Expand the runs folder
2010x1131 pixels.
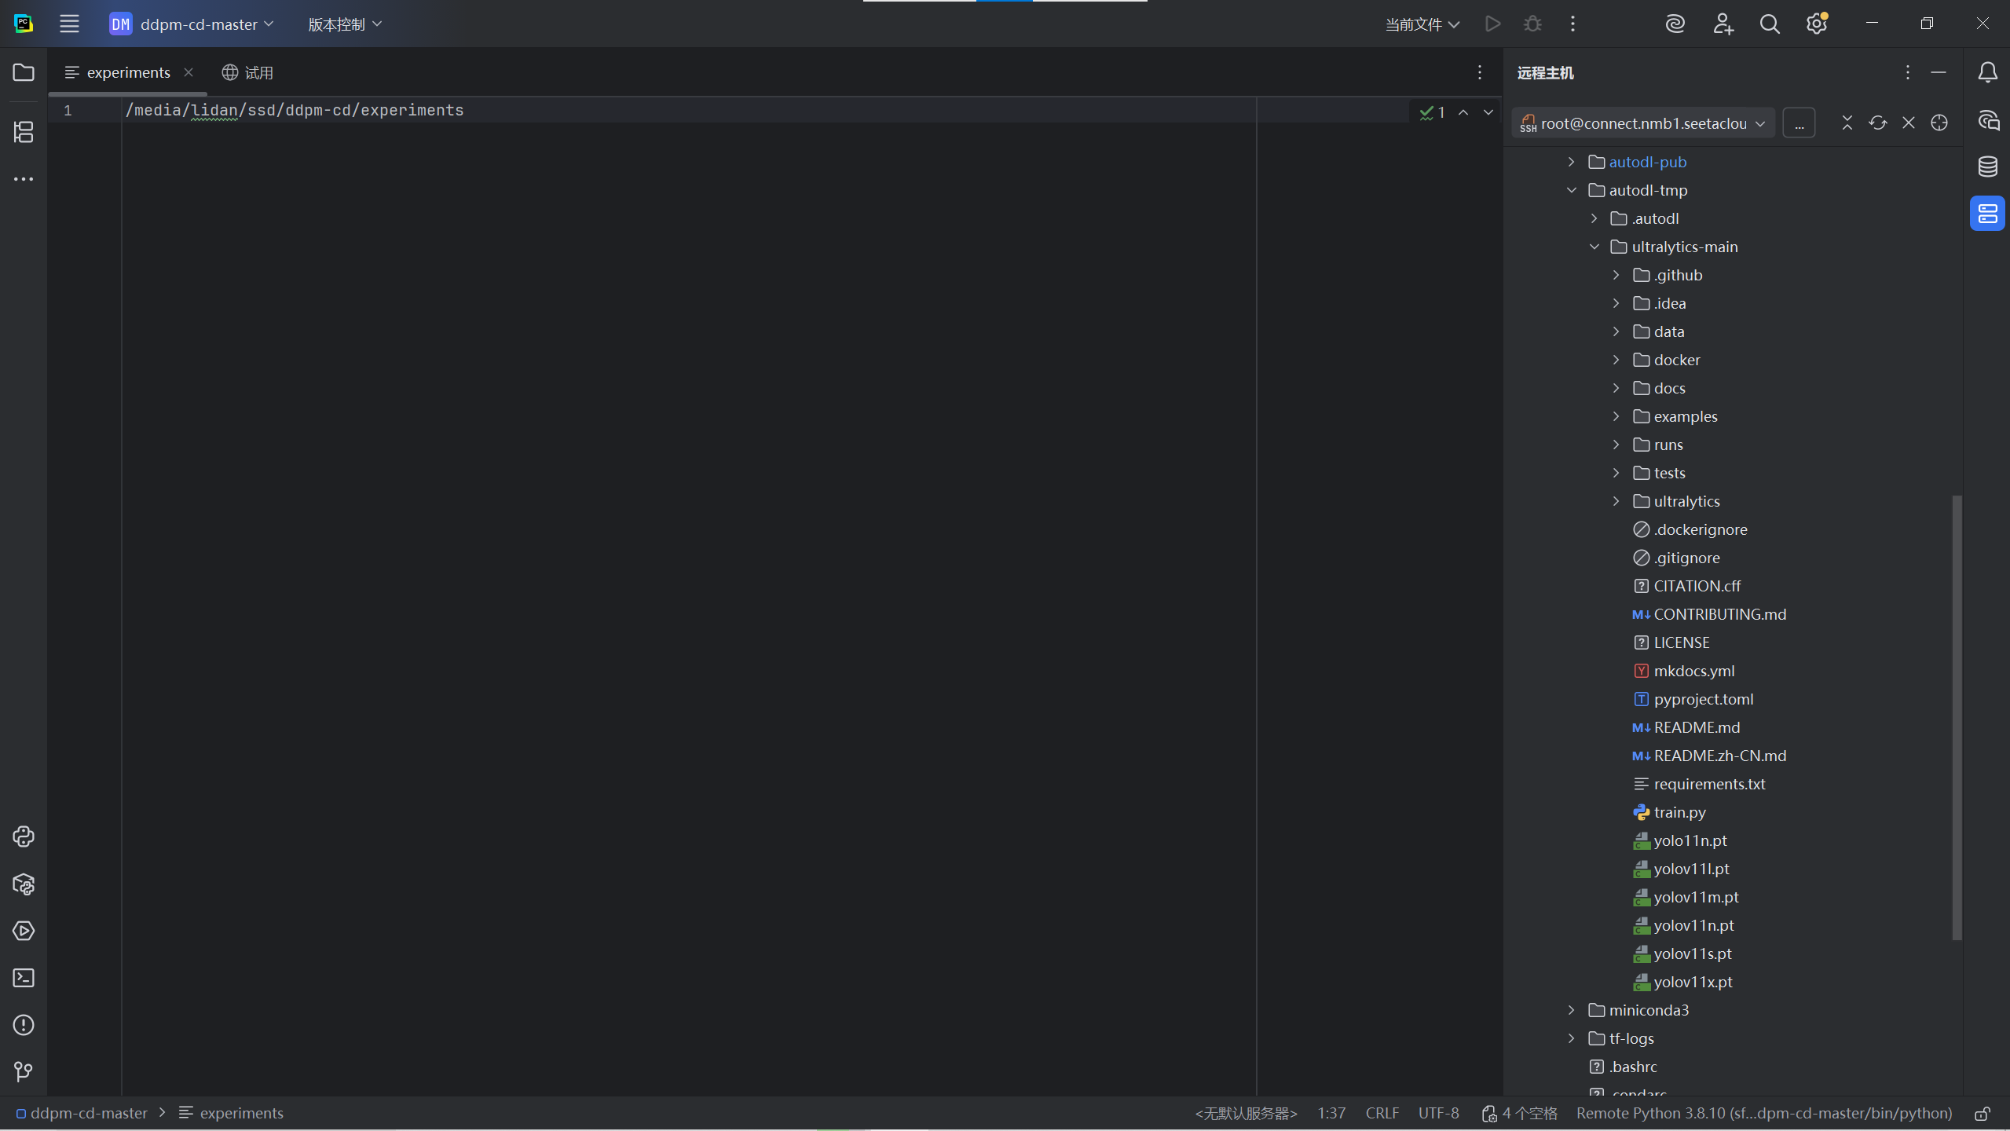click(x=1616, y=445)
